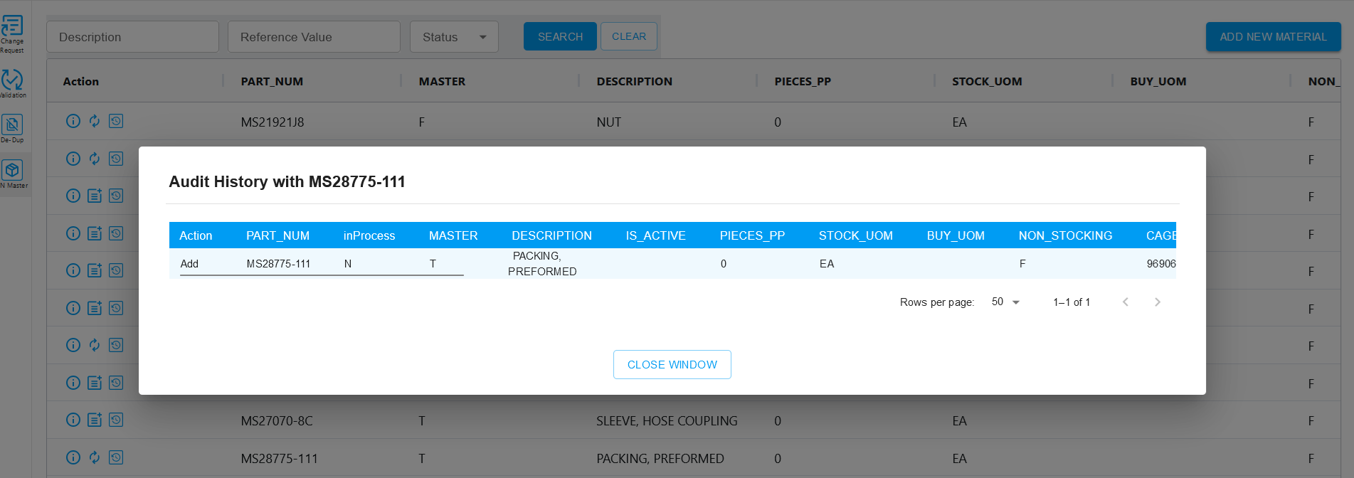Image resolution: width=1354 pixels, height=478 pixels.
Task: Click the sync icon for MS21921J8
Action: tap(95, 121)
